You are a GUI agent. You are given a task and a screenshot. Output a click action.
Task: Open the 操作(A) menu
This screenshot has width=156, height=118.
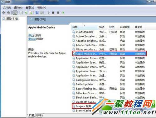pos(18,8)
